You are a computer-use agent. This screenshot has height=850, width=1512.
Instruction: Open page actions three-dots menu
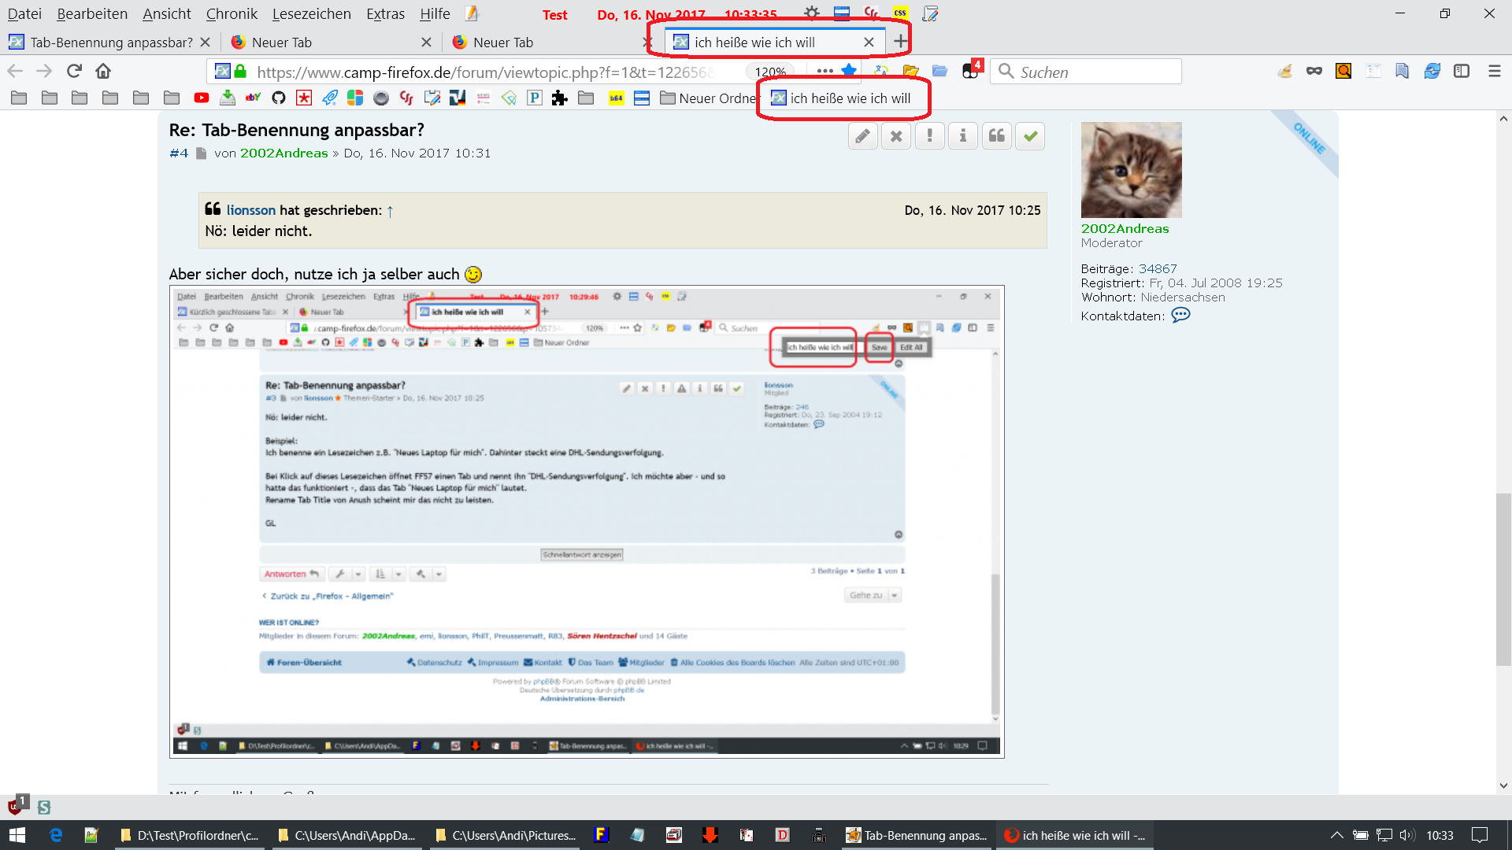[x=825, y=71]
